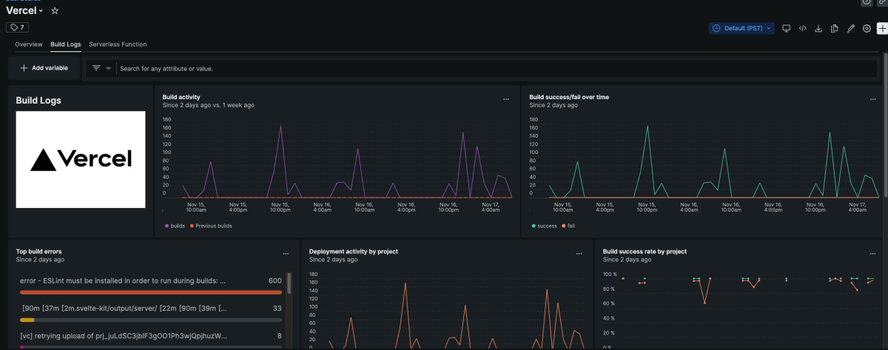Click the Vercel logo image
The height and width of the screenshot is (350, 888).
pos(81,160)
